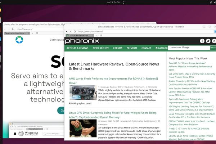The width and height of the screenshot is (216, 144).
Task: Go back in the Servo.org browser window
Action: (x=5, y=29)
